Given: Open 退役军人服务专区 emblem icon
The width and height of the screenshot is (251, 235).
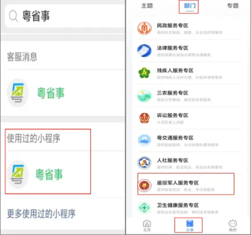Looking at the screenshot, I should [x=145, y=185].
